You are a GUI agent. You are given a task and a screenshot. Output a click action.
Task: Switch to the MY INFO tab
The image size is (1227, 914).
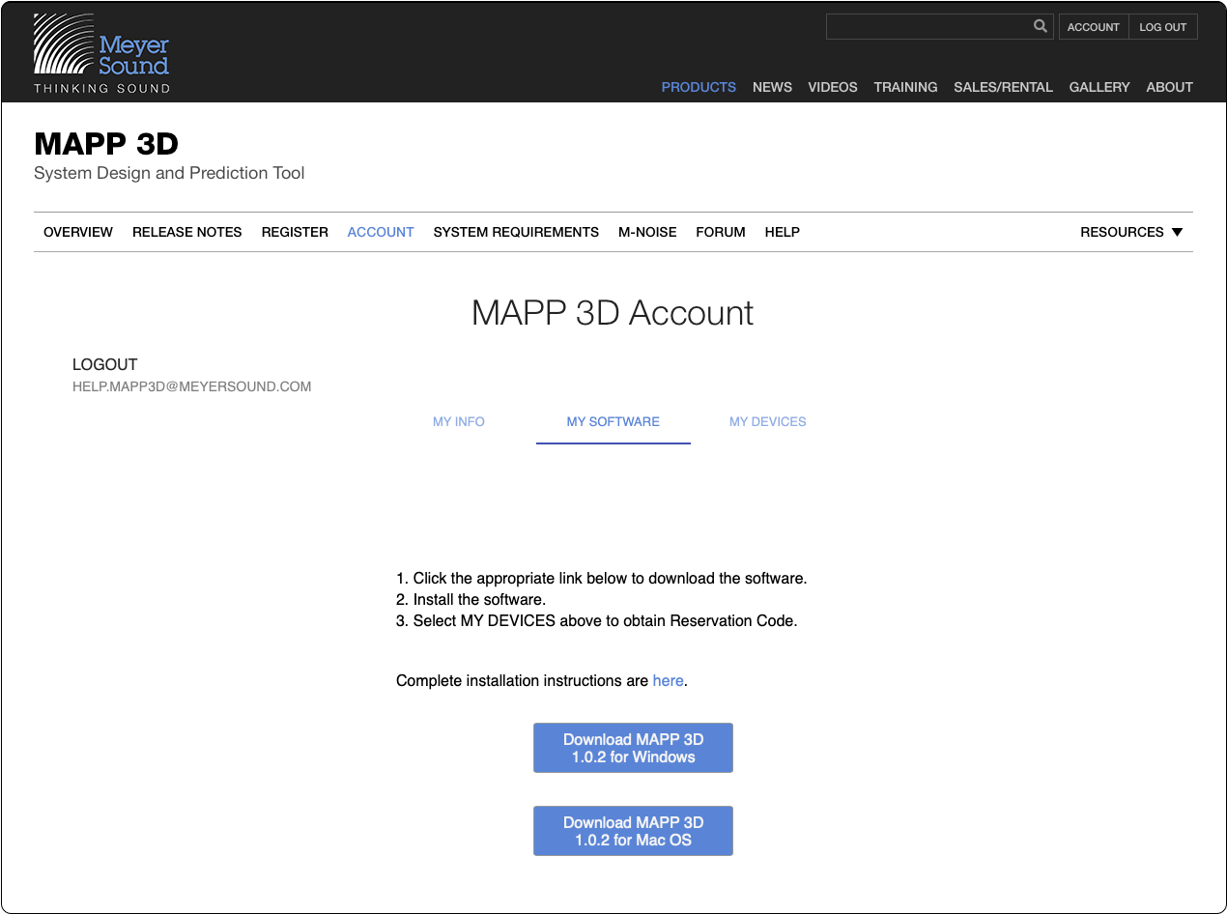coord(459,421)
